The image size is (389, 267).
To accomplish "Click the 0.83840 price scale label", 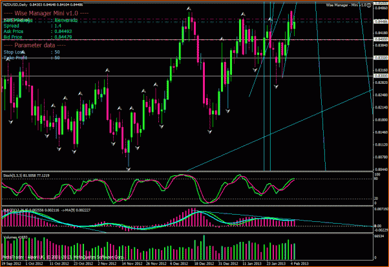I will pos(381,45).
